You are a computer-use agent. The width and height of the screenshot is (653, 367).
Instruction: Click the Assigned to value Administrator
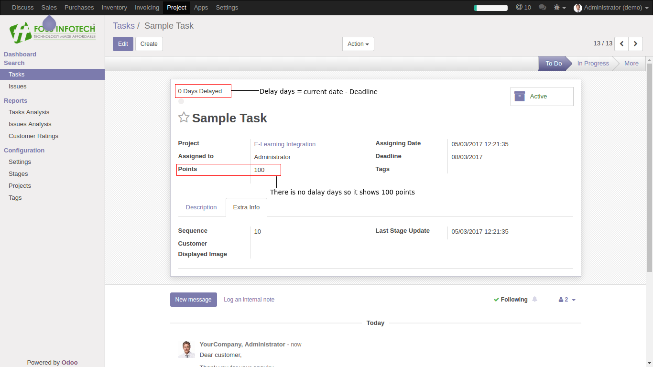(x=272, y=157)
